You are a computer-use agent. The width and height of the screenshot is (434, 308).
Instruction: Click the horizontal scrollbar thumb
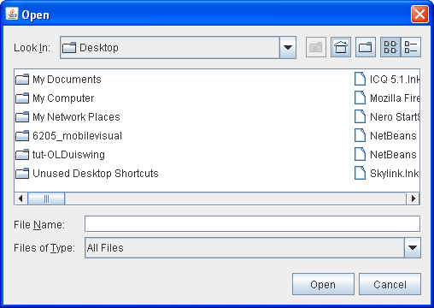46,198
